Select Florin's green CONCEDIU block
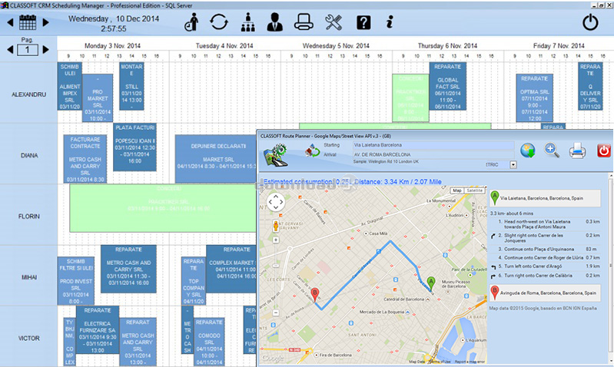Viewport: 614px width, 367px height. pyautogui.click(x=163, y=208)
